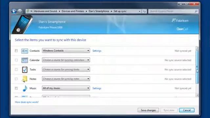This screenshot has height=118, width=210.
Task: Click Contacts row 'Not synced yet' status
Action: 183,51
